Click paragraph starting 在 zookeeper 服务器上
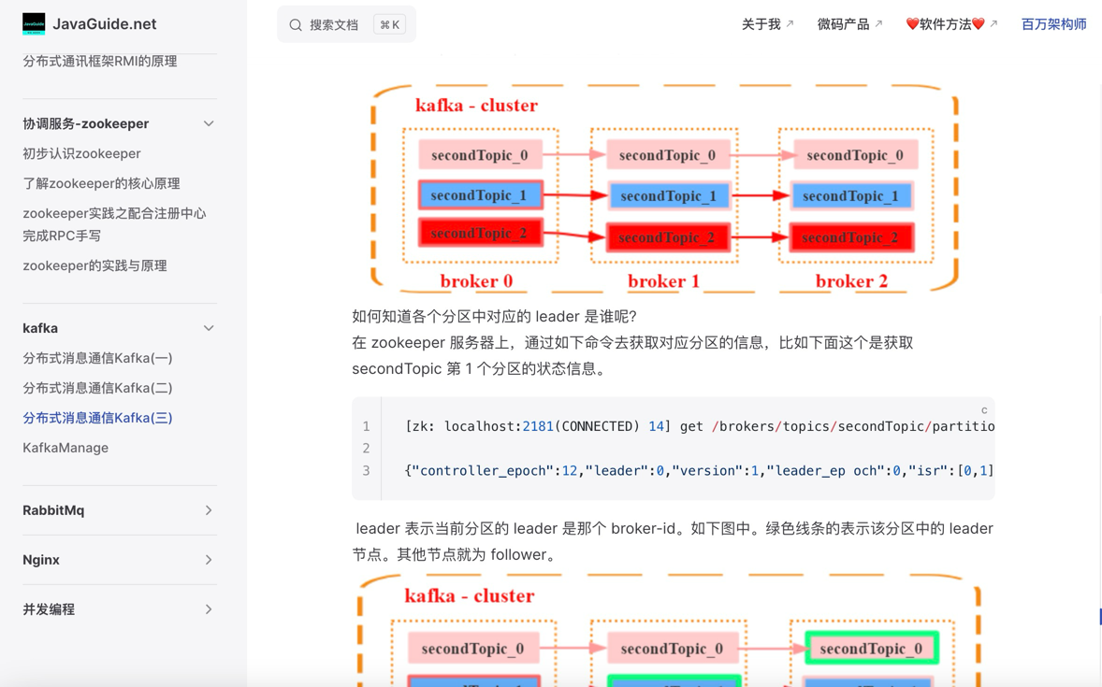1102x687 pixels. point(632,355)
